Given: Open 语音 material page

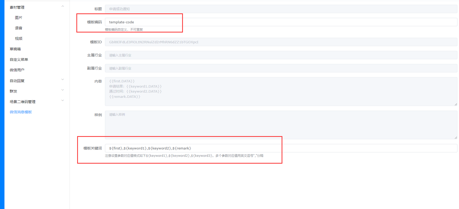Looking at the screenshot, I should 19,28.
